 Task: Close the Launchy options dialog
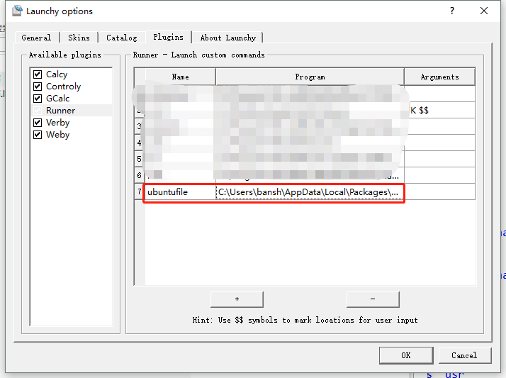click(484, 11)
